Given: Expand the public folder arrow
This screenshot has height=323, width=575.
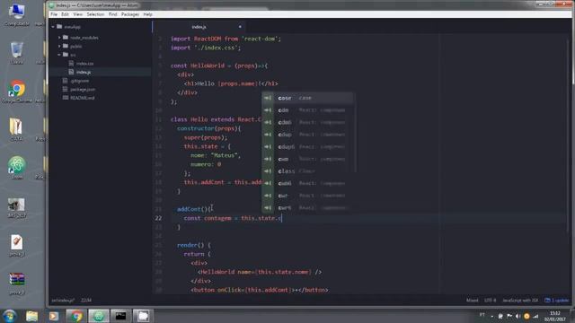Looking at the screenshot, I should click(x=59, y=46).
